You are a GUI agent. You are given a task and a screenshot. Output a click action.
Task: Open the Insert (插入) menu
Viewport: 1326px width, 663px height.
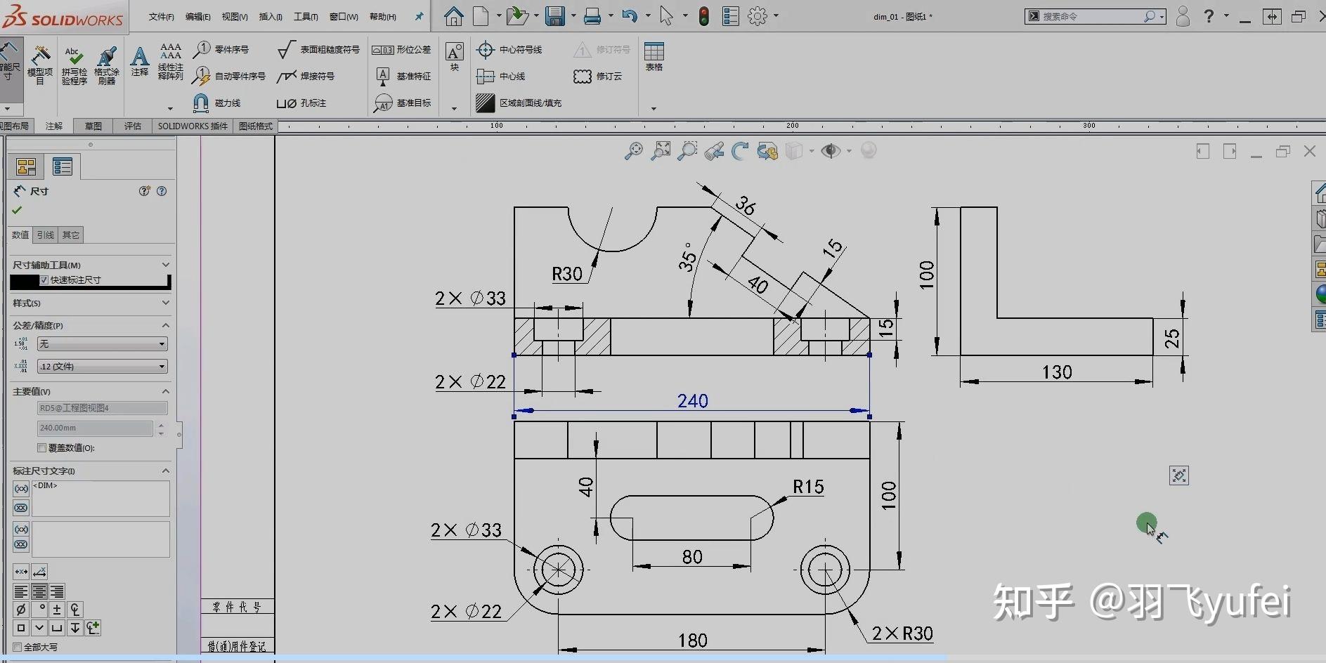[271, 17]
